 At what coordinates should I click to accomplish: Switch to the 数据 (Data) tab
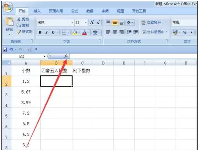90,11
